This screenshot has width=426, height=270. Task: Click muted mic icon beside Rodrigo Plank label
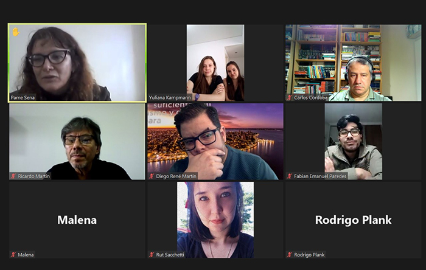click(x=289, y=255)
